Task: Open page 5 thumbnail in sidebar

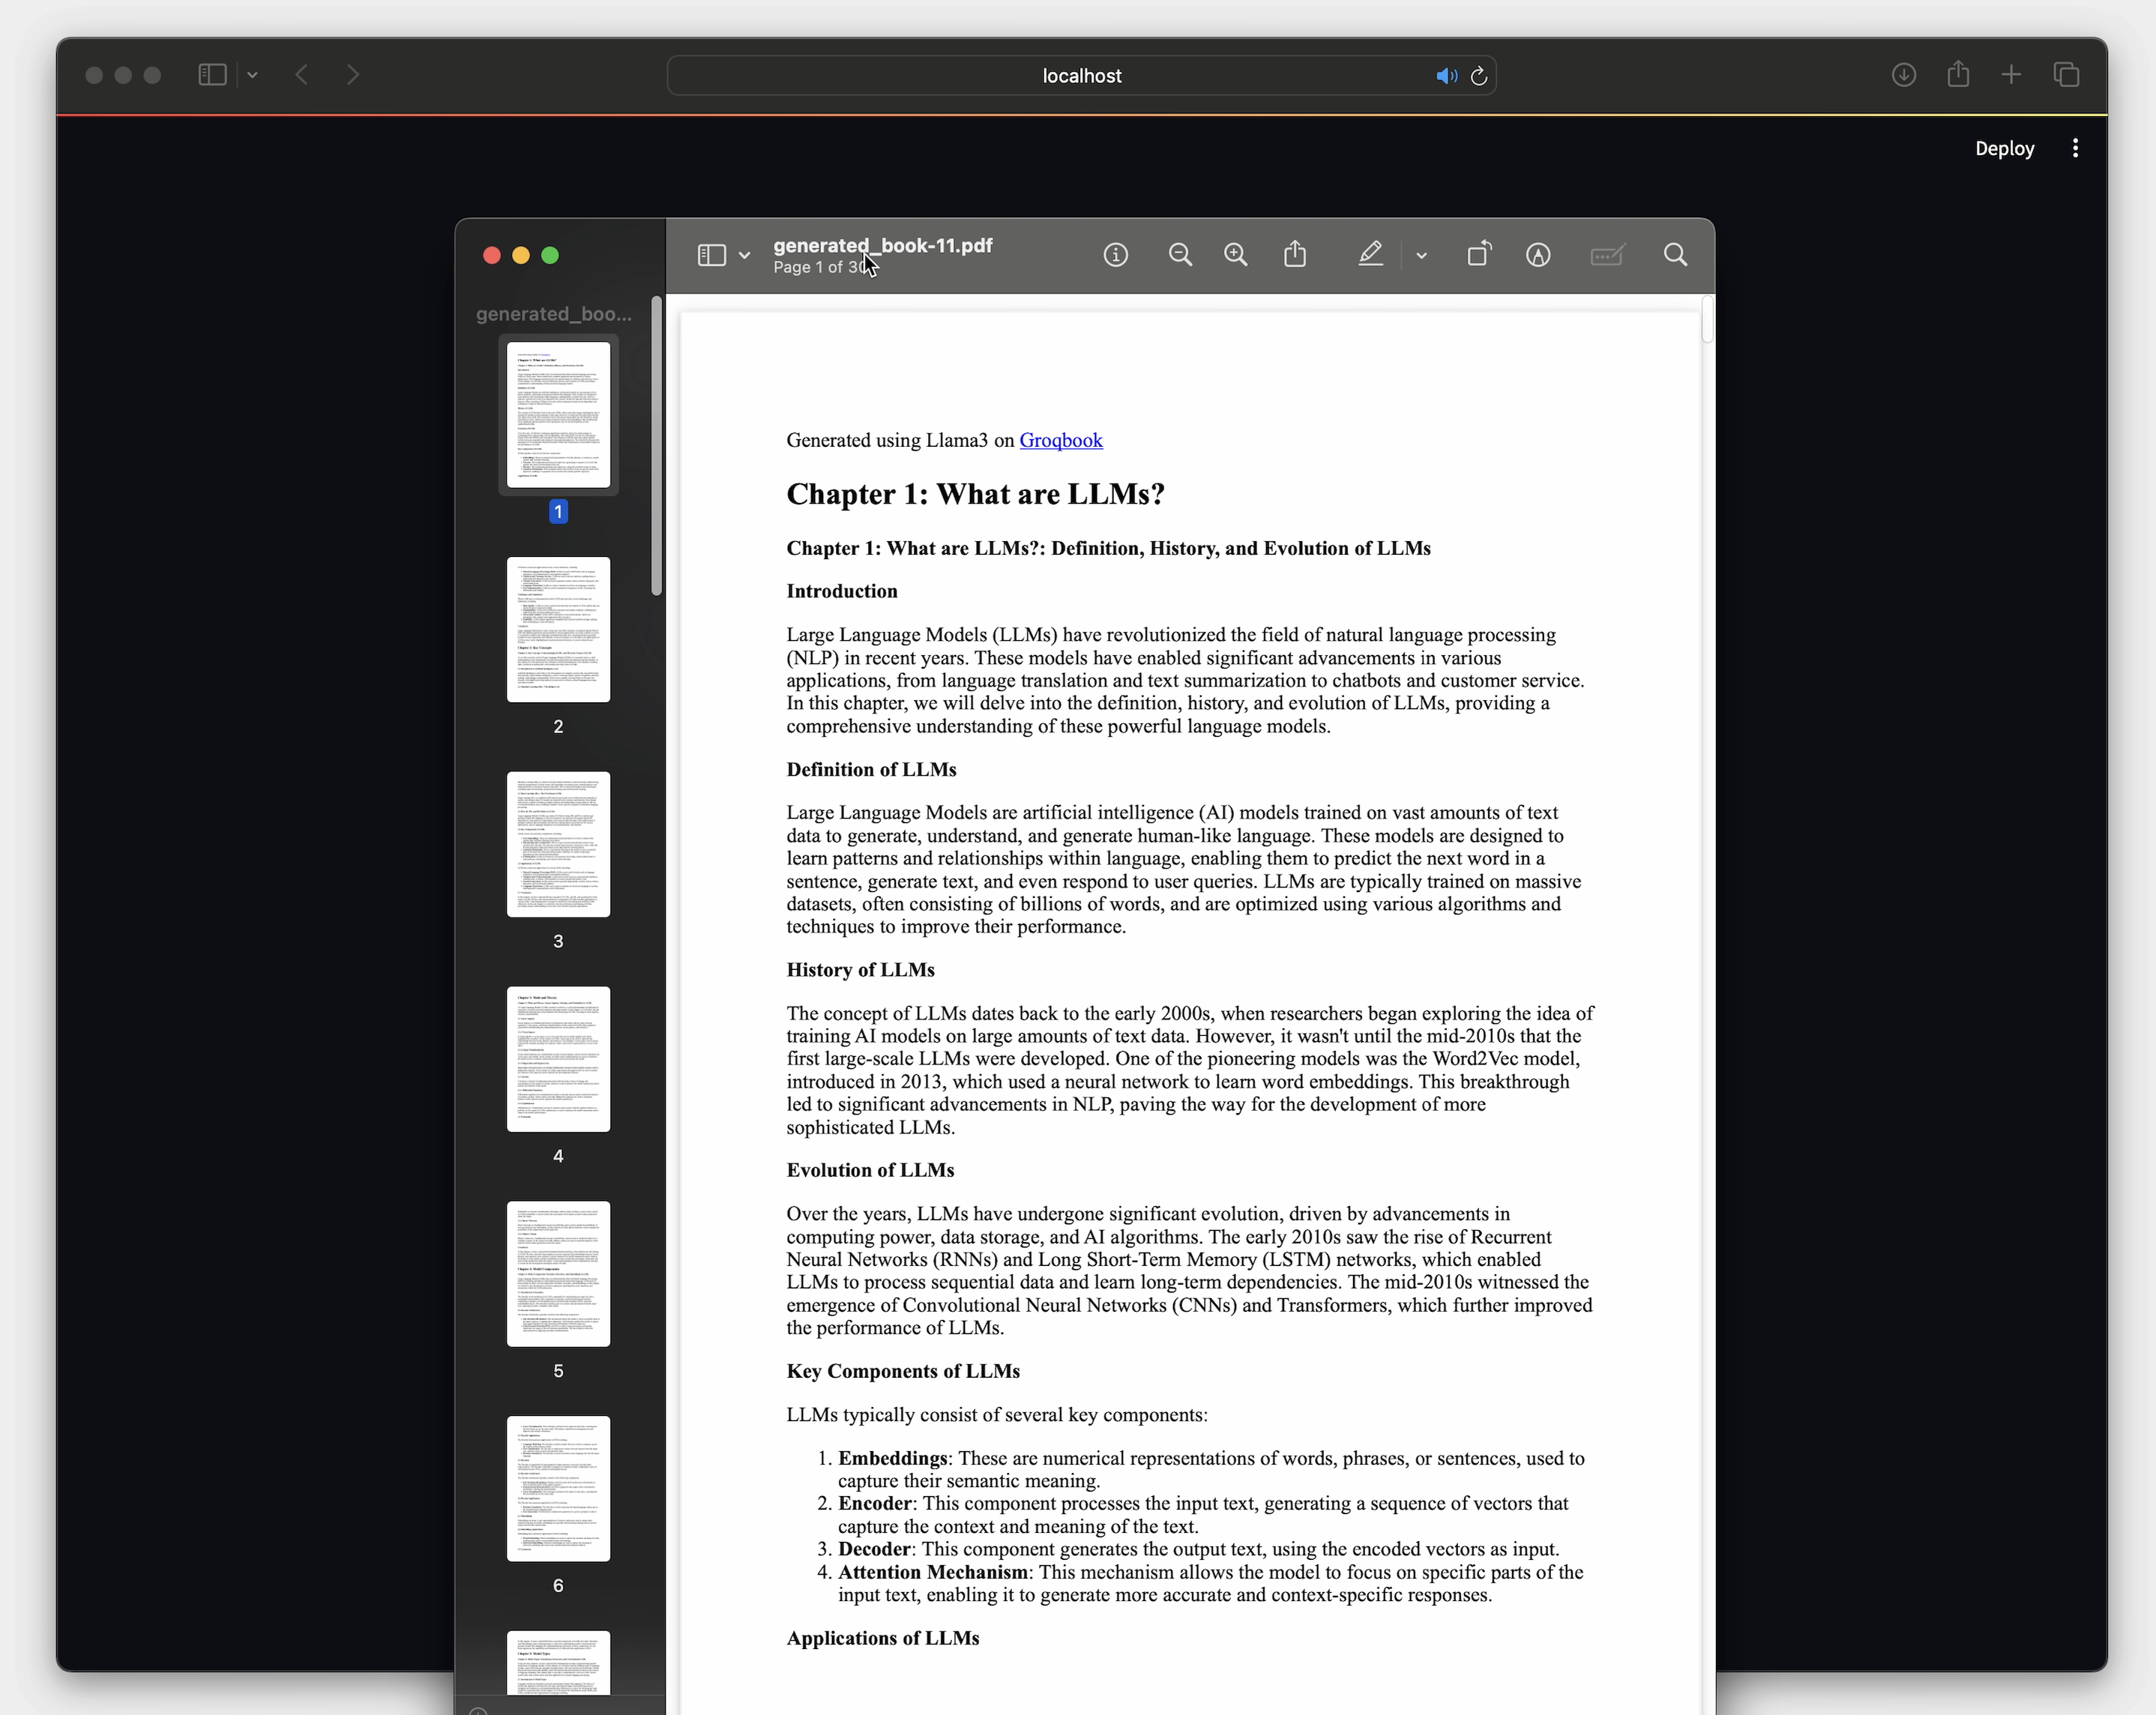Action: coord(558,1273)
